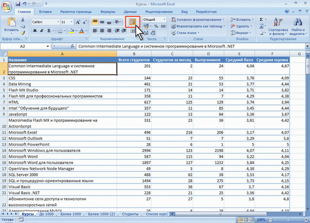Increase font size with large A

[x=78, y=22]
